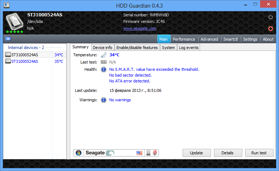This screenshot has height=171, width=279.
Task: Click the US flag icon in the bottom bar
Action: click(x=139, y=153)
